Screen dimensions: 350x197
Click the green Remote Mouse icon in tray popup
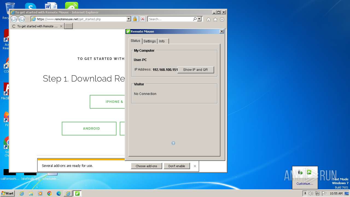[x=309, y=172]
